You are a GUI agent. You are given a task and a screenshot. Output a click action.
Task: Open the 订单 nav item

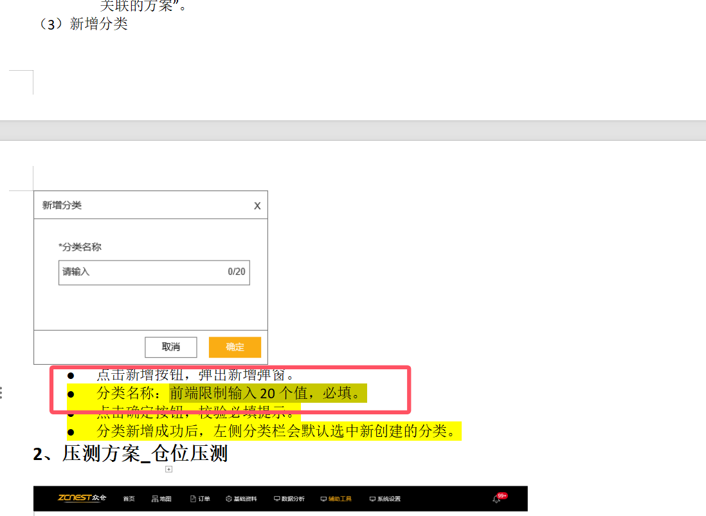pyautogui.click(x=200, y=499)
